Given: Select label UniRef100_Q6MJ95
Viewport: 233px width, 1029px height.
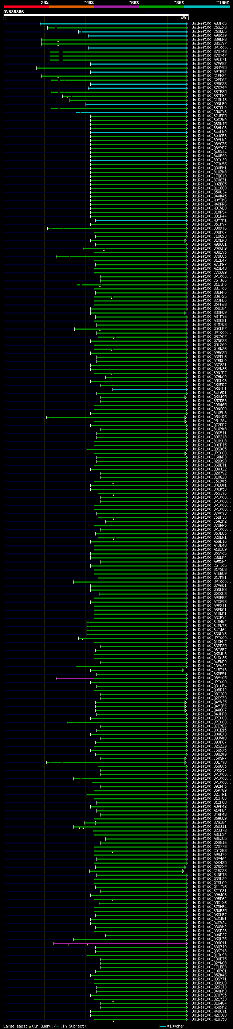Looking at the screenshot, I should (x=209, y=397).
